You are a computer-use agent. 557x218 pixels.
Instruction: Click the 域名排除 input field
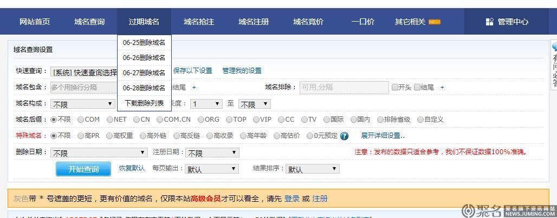[344, 87]
